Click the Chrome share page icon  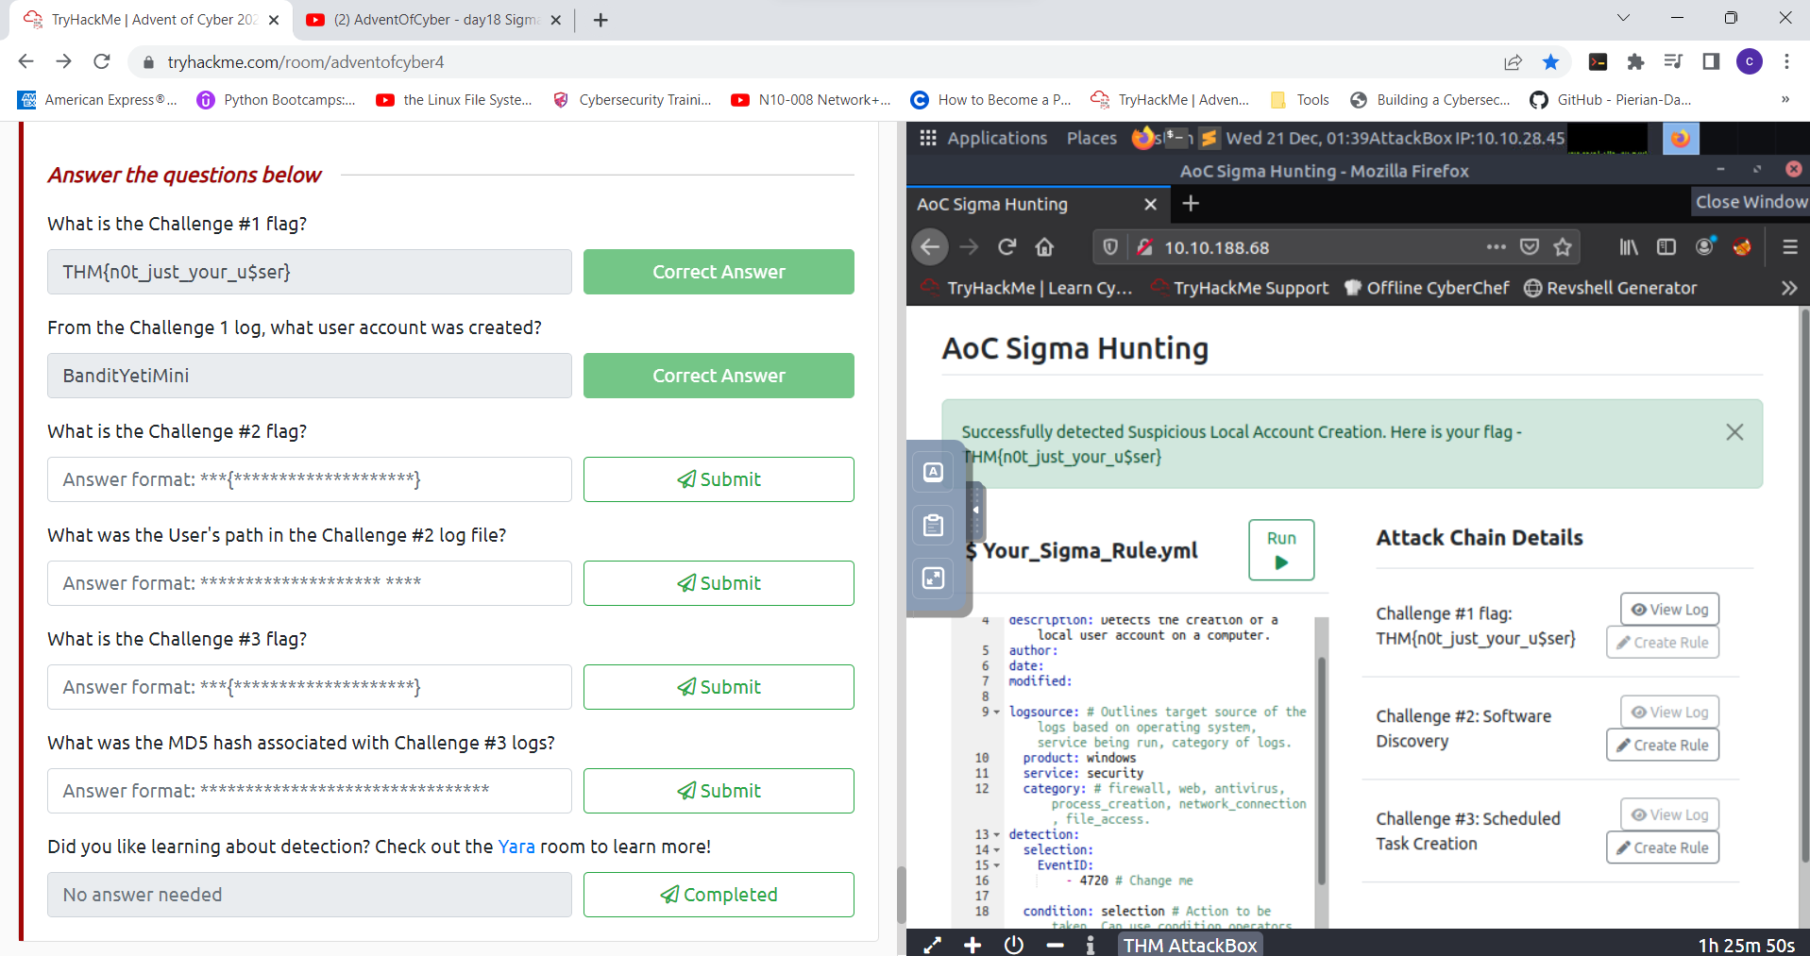click(x=1513, y=62)
